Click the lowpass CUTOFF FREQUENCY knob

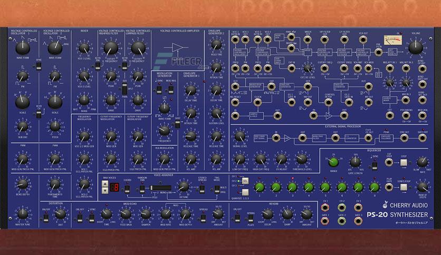(138, 48)
